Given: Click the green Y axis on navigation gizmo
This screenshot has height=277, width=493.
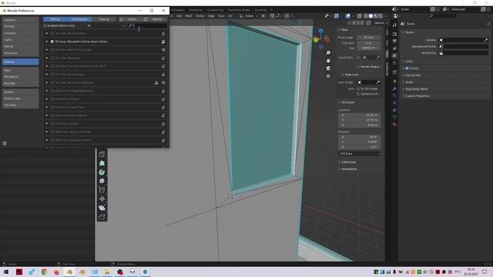Looking at the screenshot, I should [x=316, y=40].
